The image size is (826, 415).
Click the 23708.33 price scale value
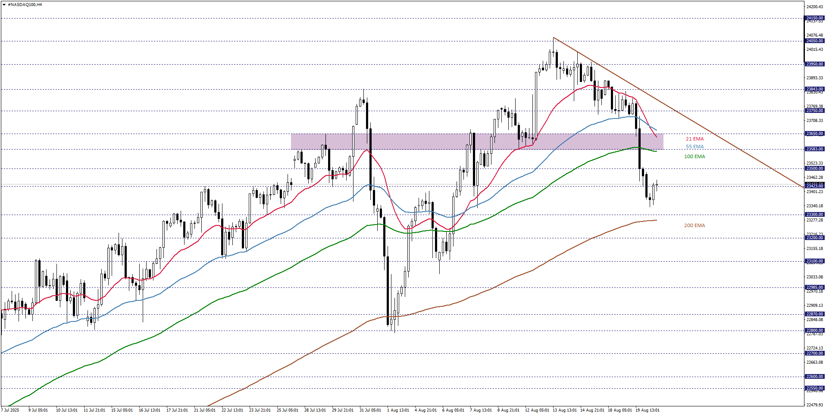click(815, 121)
